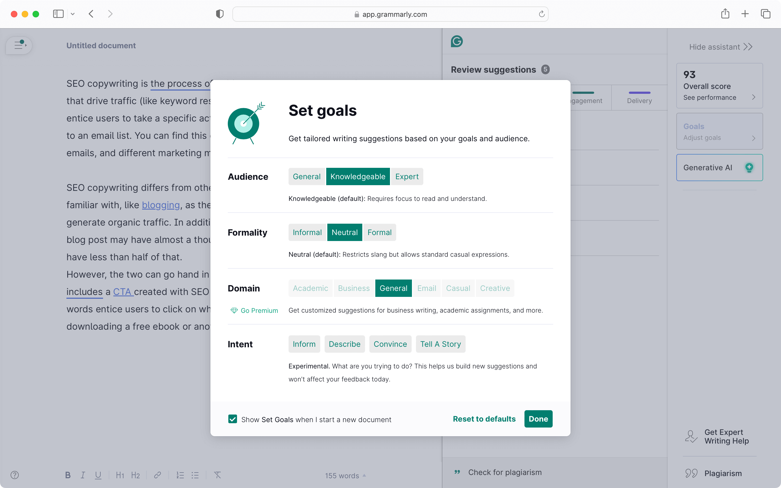Click the Grammarly logo icon
781x488 pixels.
[x=457, y=41]
